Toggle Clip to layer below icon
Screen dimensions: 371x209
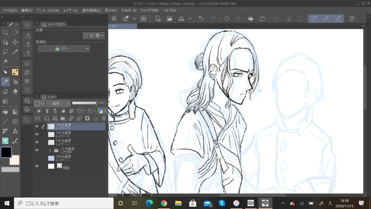[39, 111]
